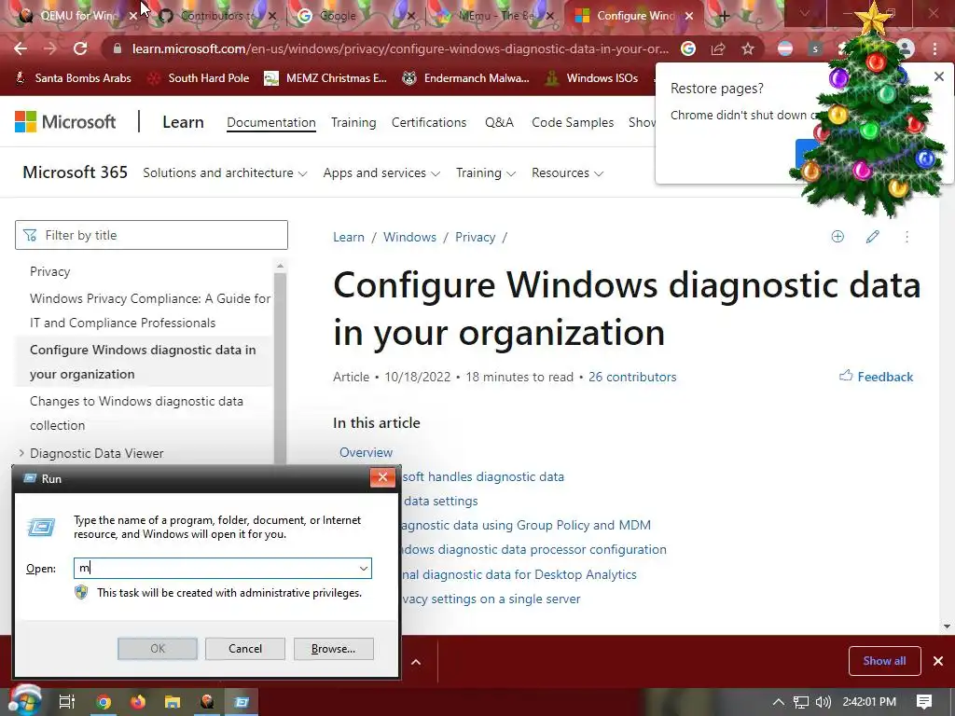Open the Documentation menu item
This screenshot has width=955, height=716.
271,122
